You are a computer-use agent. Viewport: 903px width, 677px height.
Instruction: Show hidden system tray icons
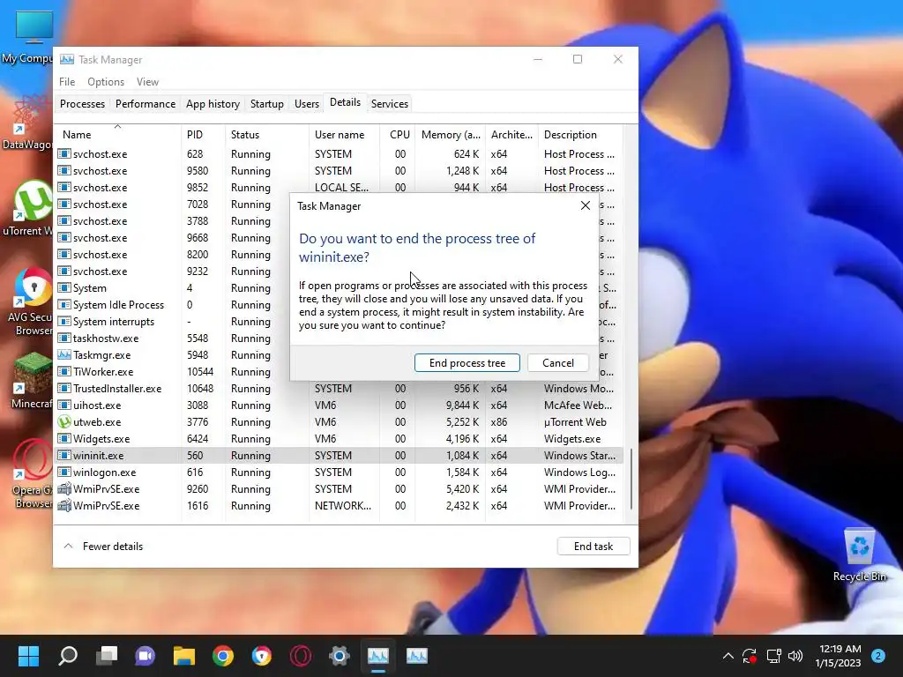(x=728, y=655)
